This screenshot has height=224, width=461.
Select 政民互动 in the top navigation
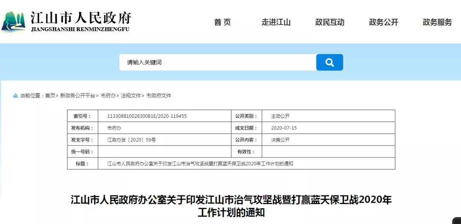(330, 23)
